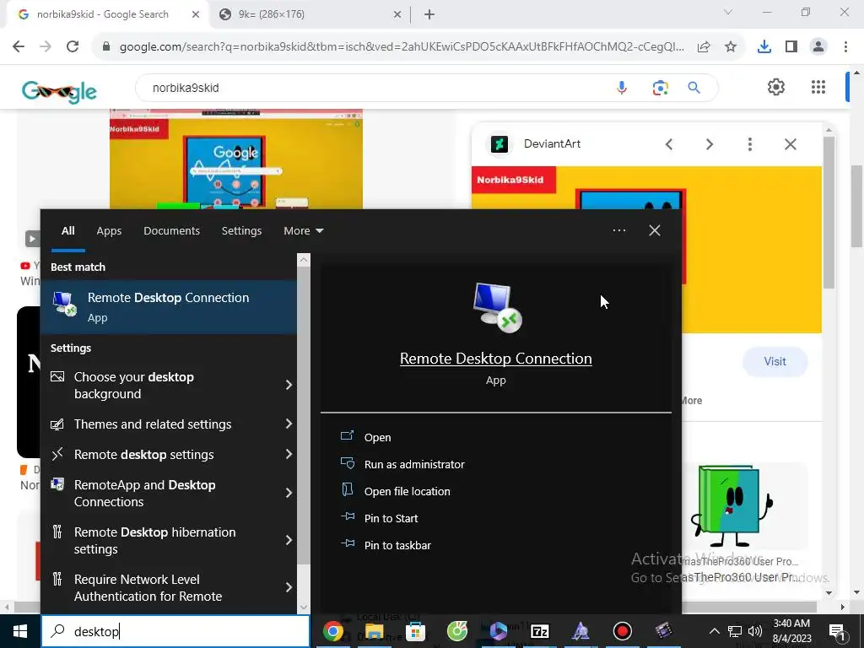Click the red record button taskbar icon
The width and height of the screenshot is (864, 648).
622,631
